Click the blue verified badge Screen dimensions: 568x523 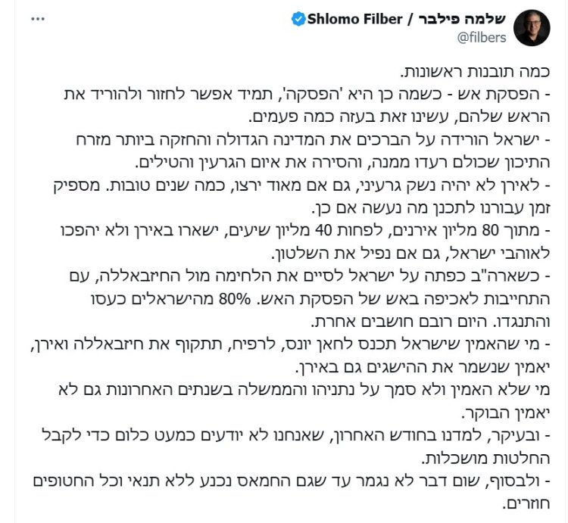point(298,19)
